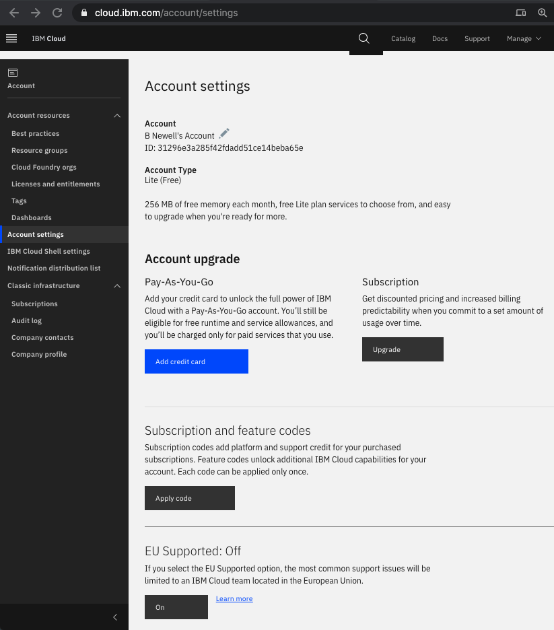Click B Newell's Account name
Image resolution: width=554 pixels, height=630 pixels.
tap(180, 136)
